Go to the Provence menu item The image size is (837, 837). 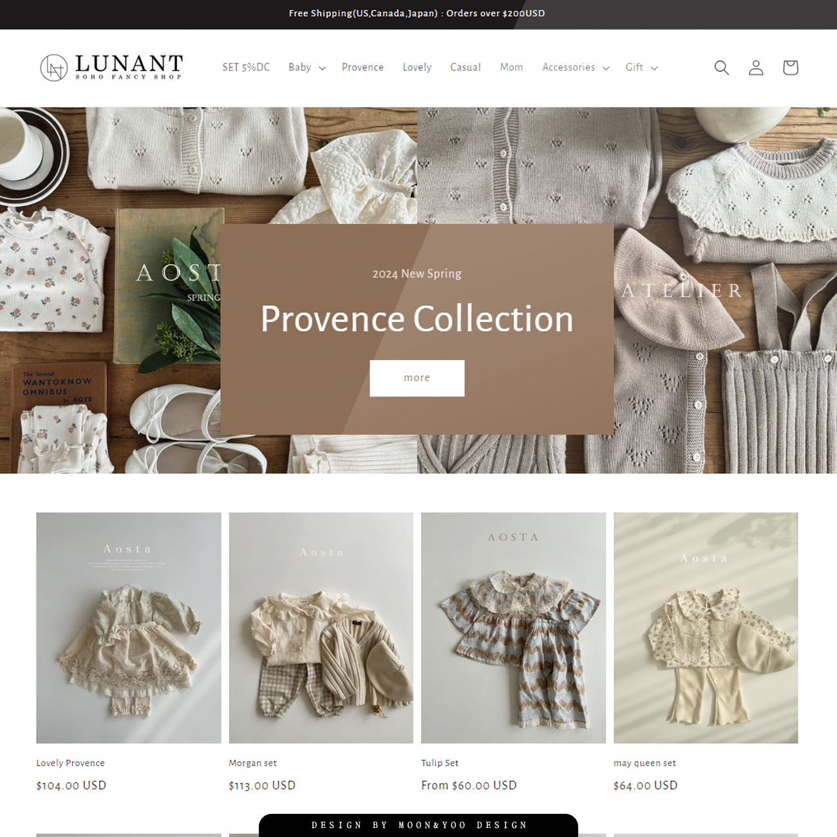[x=362, y=68]
